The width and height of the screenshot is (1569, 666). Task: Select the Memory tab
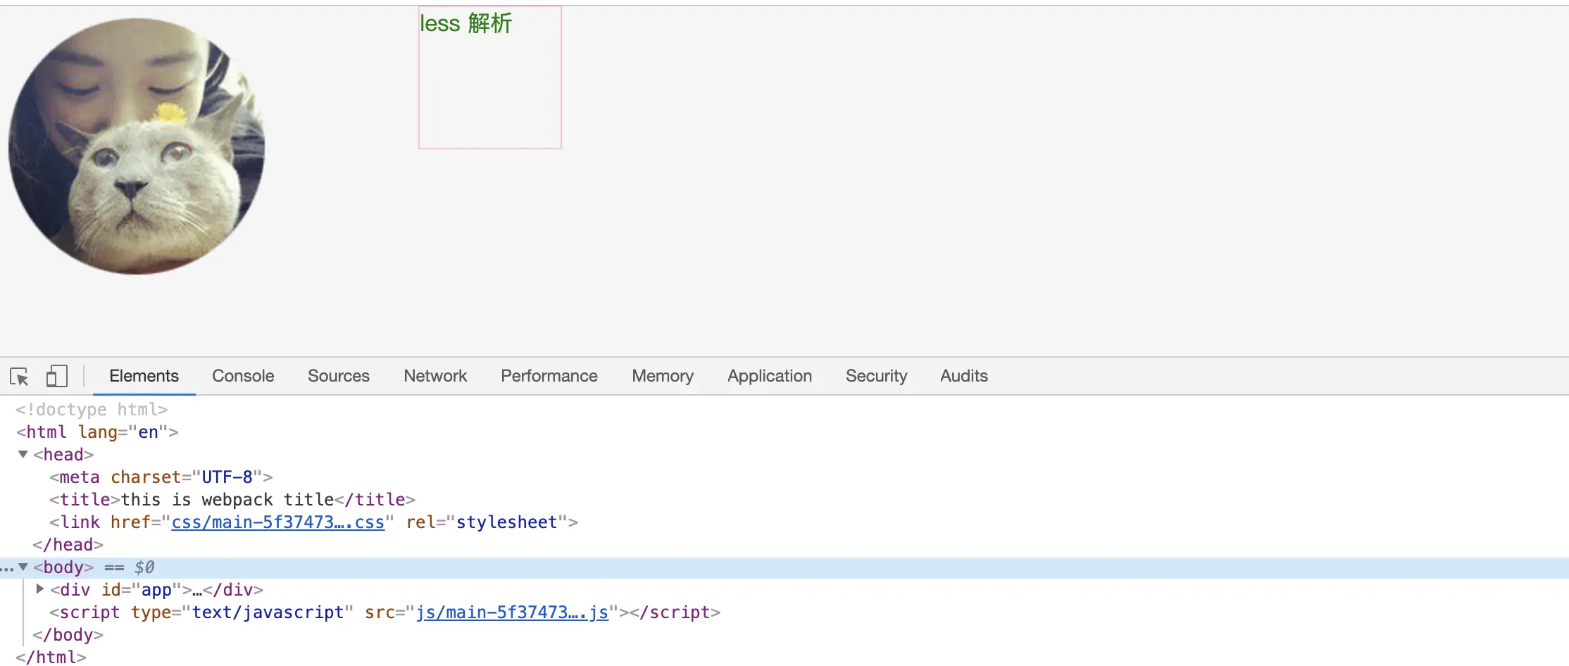coord(663,376)
